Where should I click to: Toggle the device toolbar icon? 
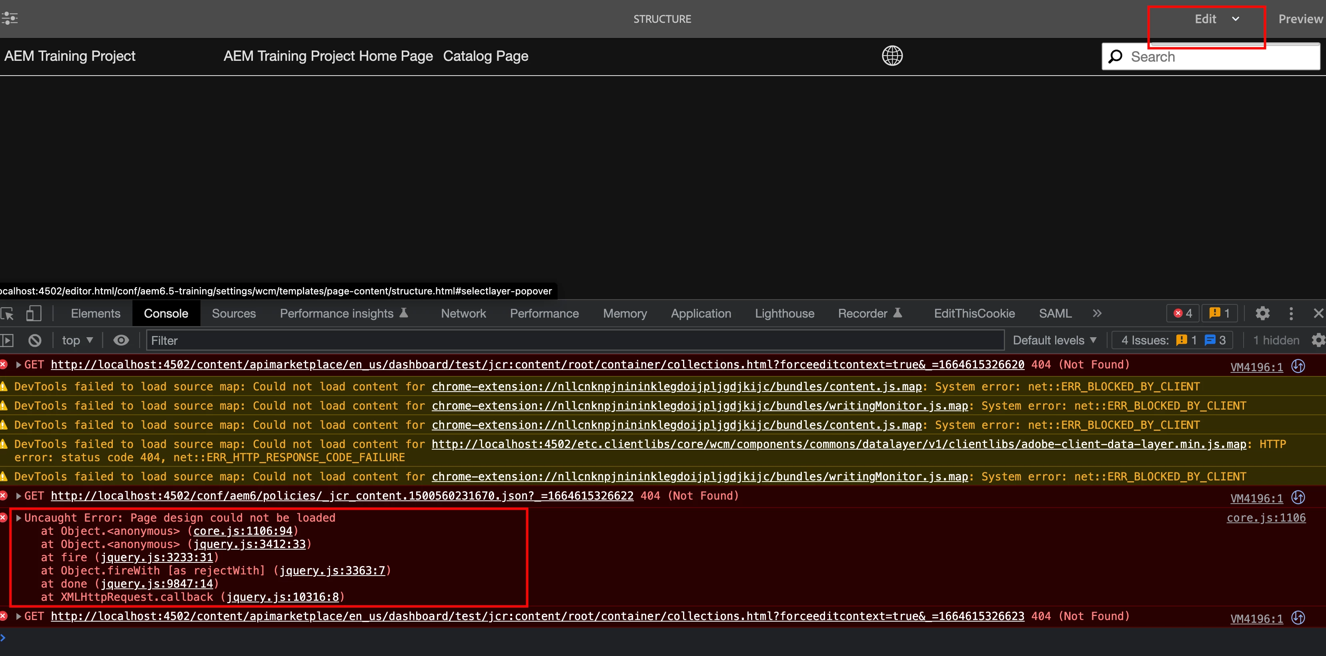(x=34, y=313)
